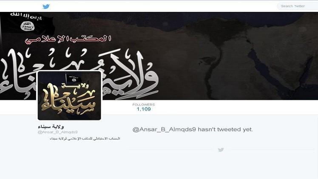Open the profile header banner image
The height and width of the screenshot is (179, 318).
(x=159, y=56)
